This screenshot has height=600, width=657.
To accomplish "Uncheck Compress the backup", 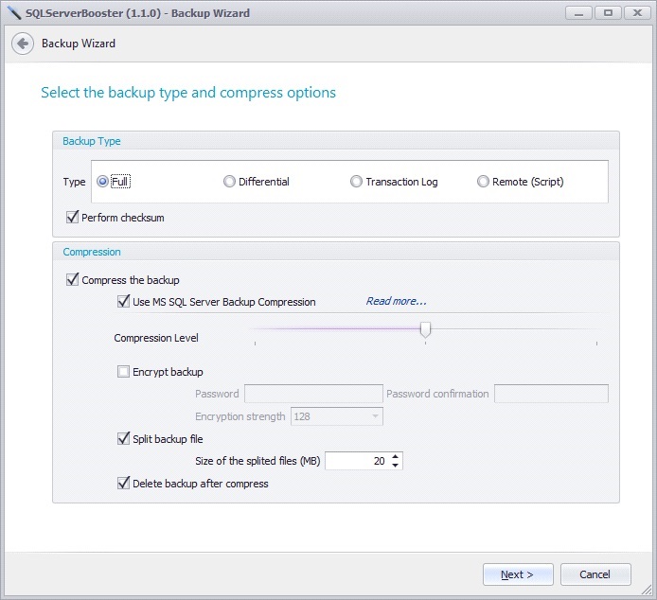I will 73,280.
